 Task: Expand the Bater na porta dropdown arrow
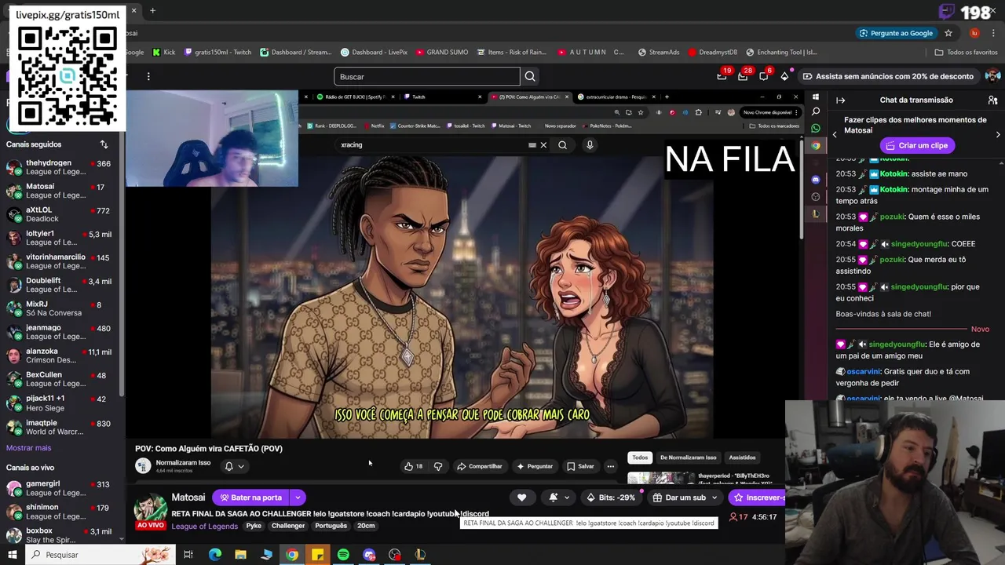298,498
